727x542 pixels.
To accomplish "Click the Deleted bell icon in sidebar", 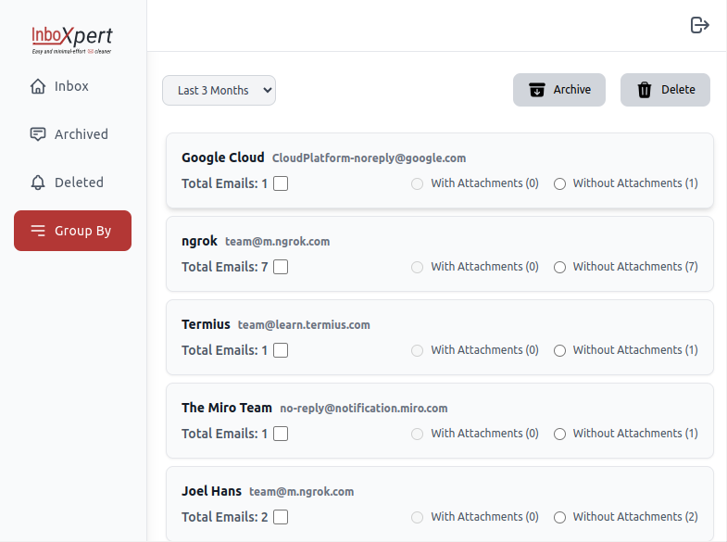I will tap(38, 183).
